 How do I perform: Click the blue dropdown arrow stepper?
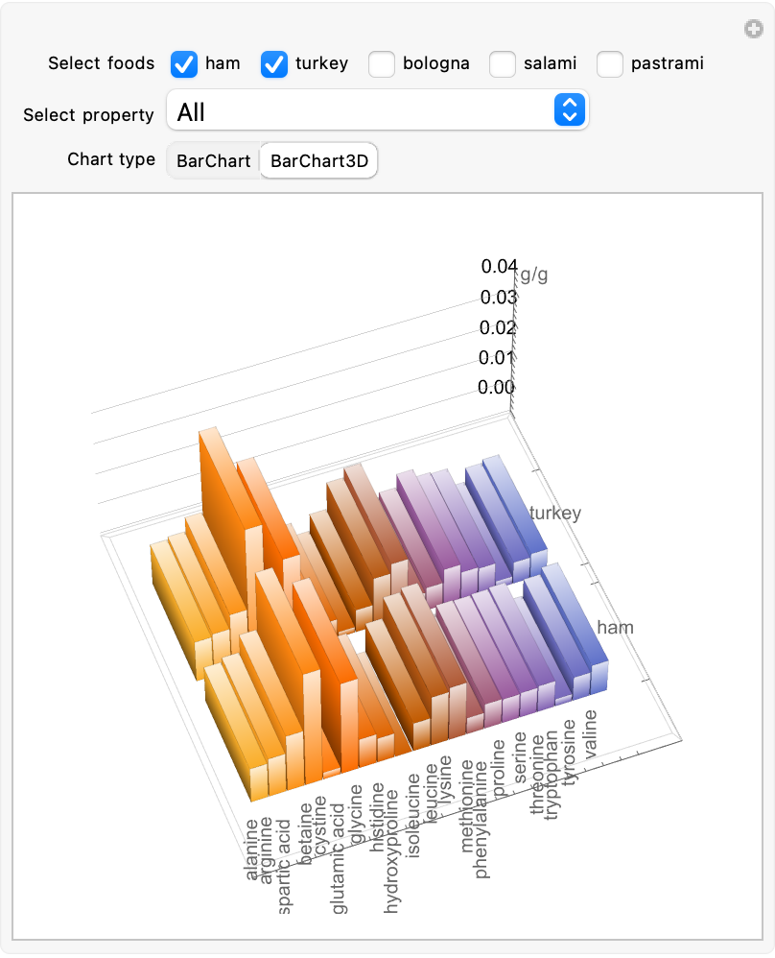(569, 111)
